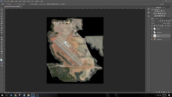
Task: Select the Rectangular Marquee tool
Action: [2, 12]
